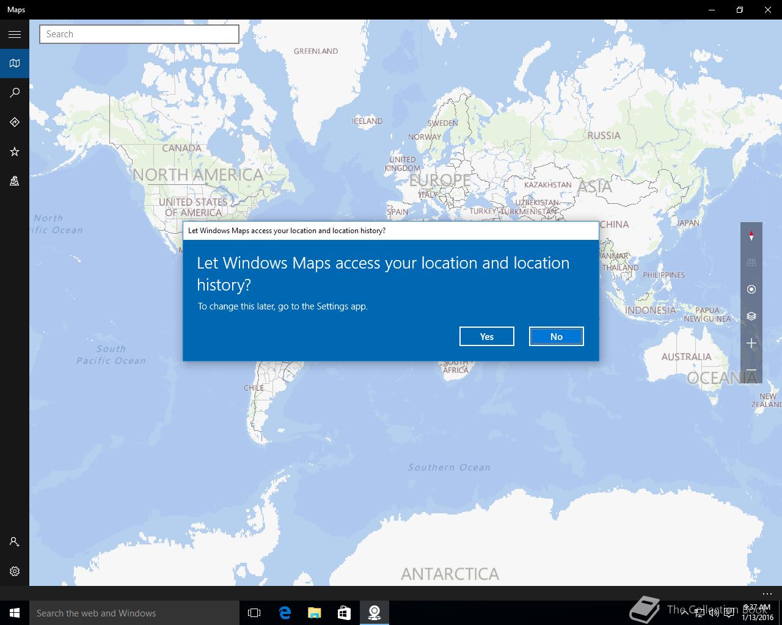Click the NORTH AMERICA map label

(x=198, y=175)
